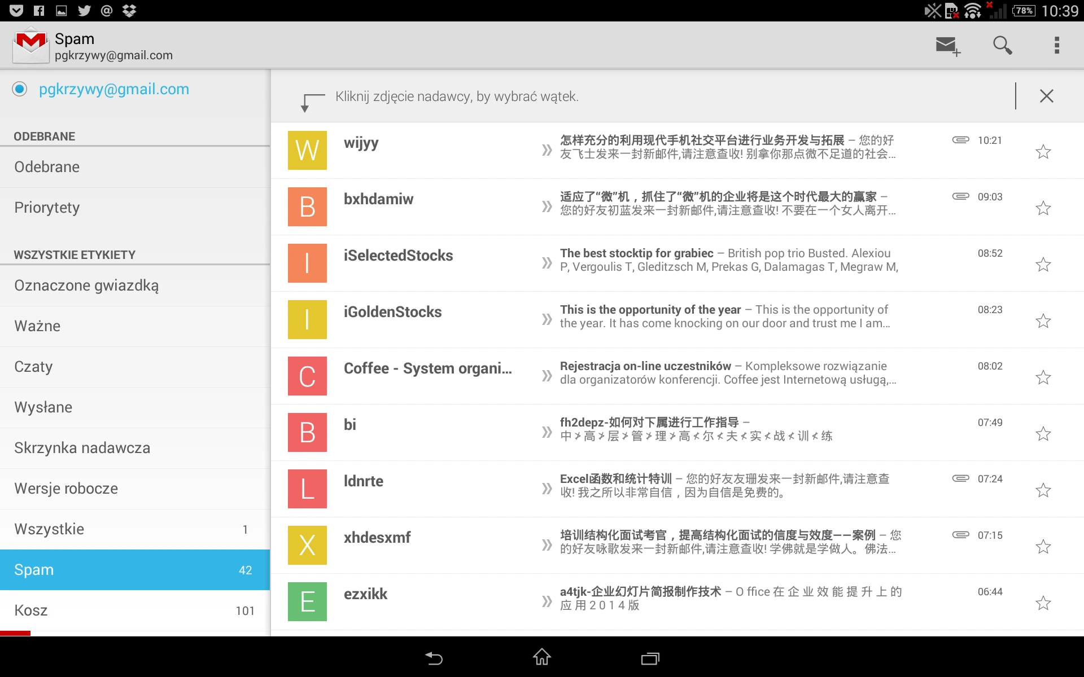Open the xhdesxmf email
This screenshot has width=1084, height=677.
click(677, 545)
